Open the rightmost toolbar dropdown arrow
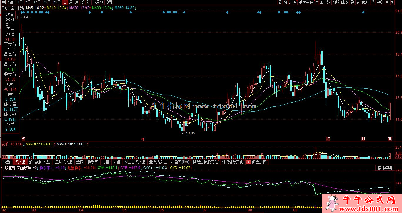 tap(393, 2)
